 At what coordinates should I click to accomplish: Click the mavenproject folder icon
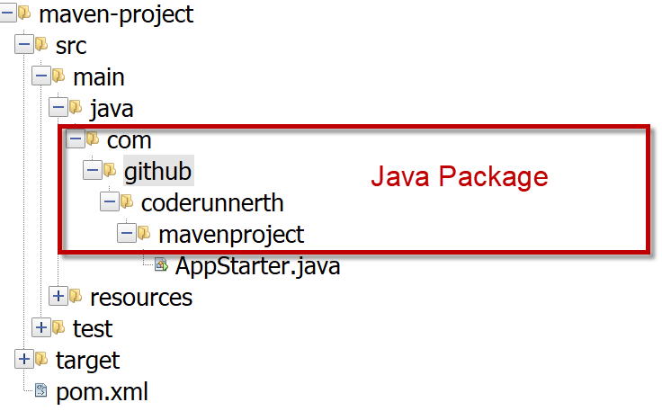(144, 232)
